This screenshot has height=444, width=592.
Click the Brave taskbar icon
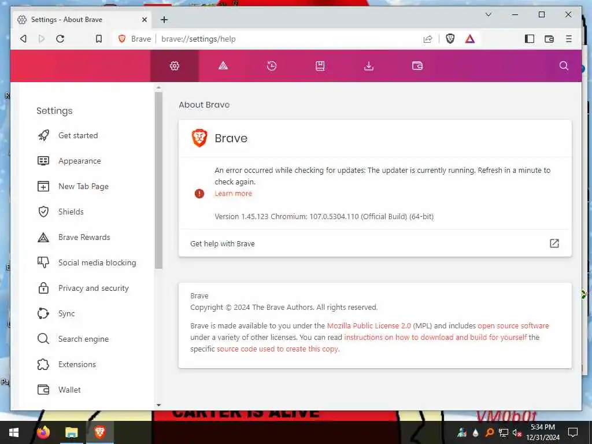pos(99,432)
